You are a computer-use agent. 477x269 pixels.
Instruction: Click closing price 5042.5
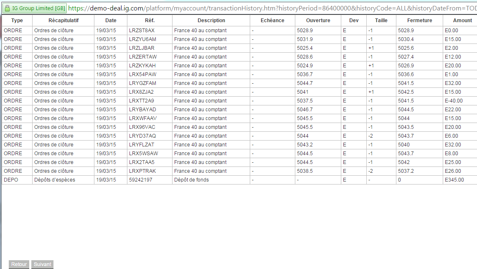(406, 92)
